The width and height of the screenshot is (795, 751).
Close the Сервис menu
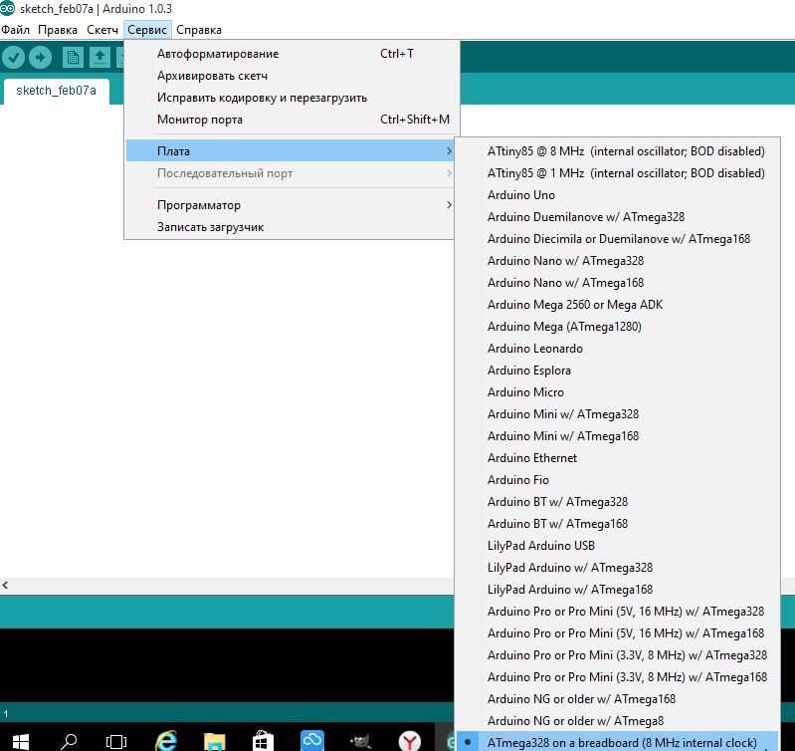(x=147, y=30)
